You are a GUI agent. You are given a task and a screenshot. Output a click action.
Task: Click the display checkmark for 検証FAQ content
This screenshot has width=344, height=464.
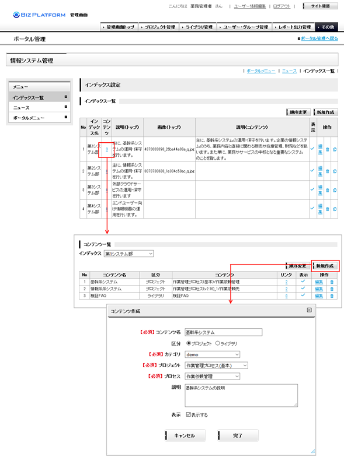point(303,295)
